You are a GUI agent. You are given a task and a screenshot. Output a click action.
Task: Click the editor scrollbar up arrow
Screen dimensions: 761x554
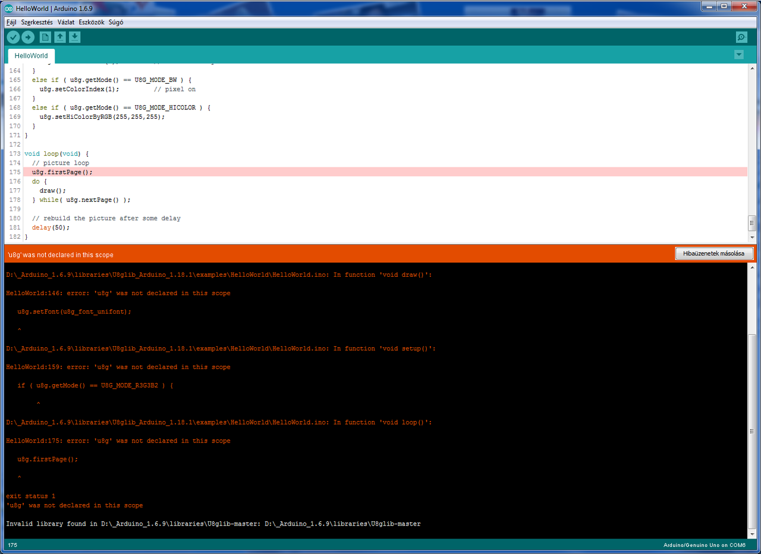point(751,68)
